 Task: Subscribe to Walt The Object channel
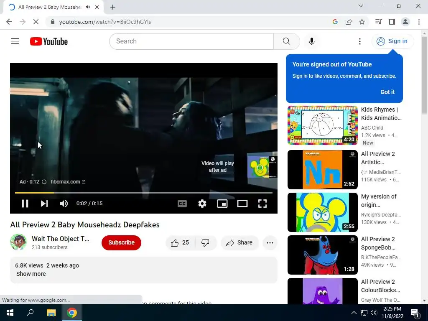(x=122, y=243)
